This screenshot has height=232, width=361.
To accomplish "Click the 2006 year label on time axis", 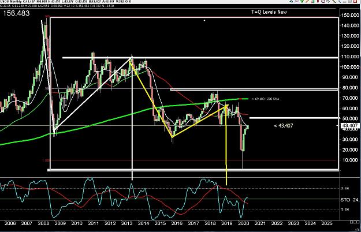I will click(10, 223).
